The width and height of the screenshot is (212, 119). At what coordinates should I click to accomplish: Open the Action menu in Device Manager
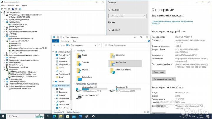click(x=11, y=6)
